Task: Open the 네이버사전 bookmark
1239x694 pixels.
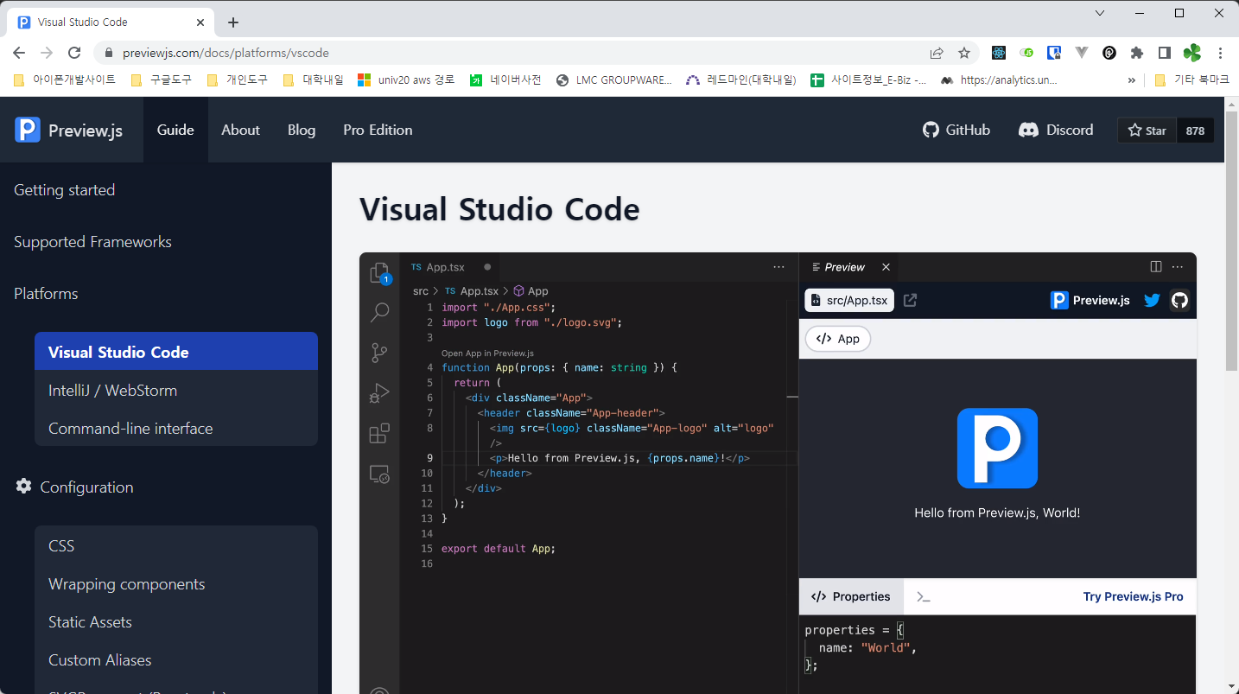Action: tap(505, 80)
